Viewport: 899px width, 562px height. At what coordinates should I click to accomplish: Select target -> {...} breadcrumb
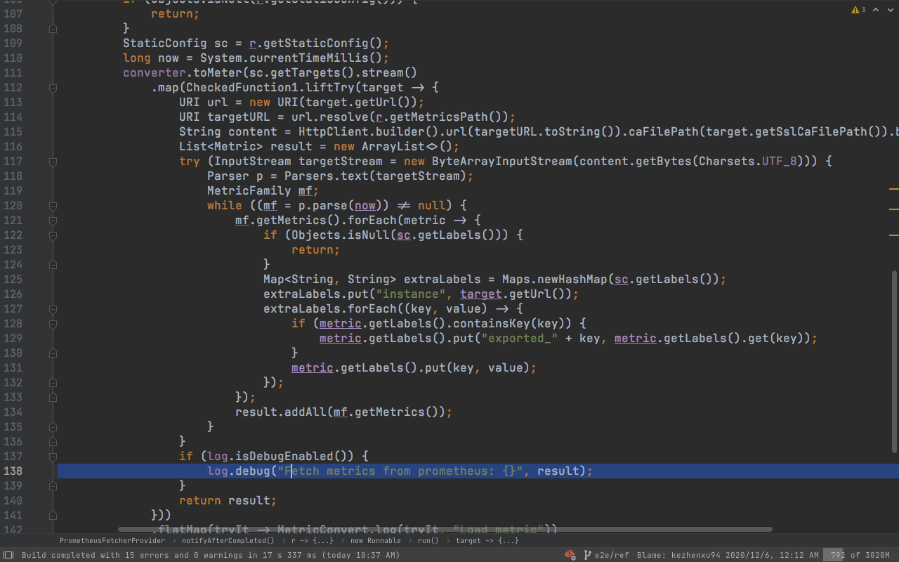pos(487,540)
